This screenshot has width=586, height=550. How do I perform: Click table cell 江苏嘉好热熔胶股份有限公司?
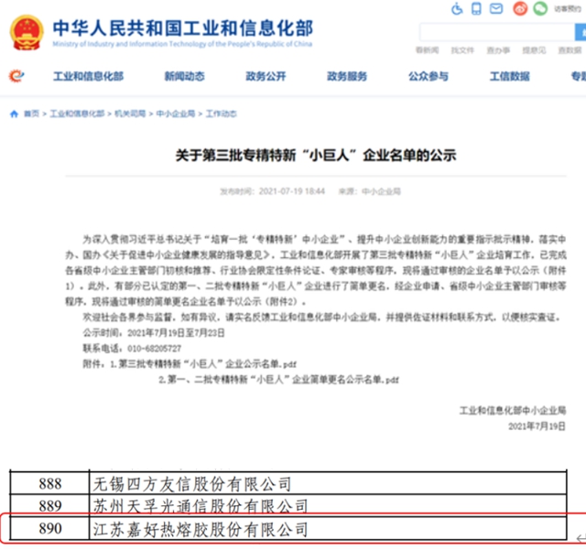tap(328, 528)
